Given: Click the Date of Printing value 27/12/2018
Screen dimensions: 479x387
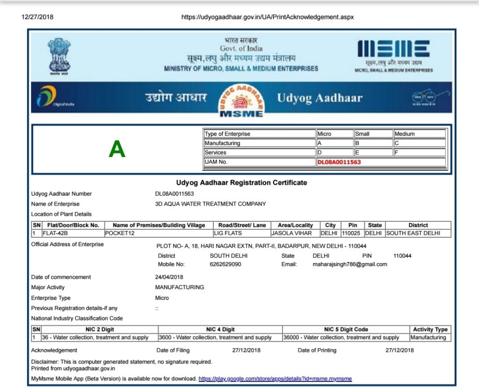Looking at the screenshot, I should click(x=399, y=350).
